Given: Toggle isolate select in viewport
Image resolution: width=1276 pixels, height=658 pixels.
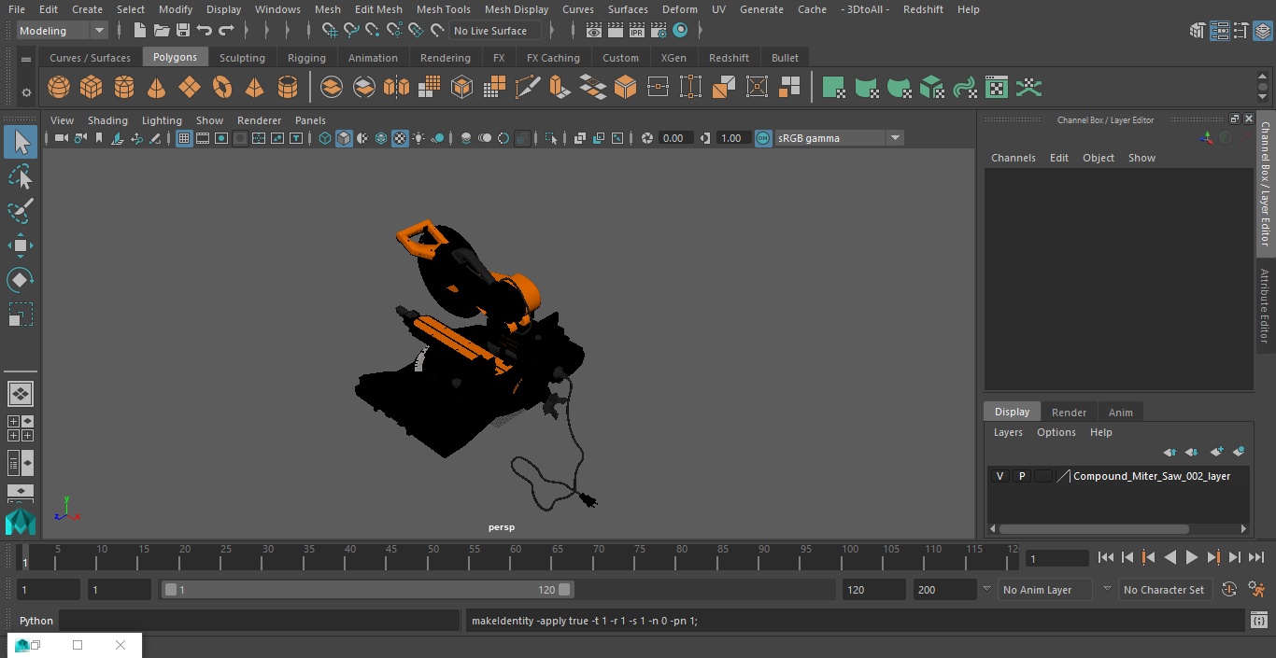Looking at the screenshot, I should pyautogui.click(x=551, y=138).
